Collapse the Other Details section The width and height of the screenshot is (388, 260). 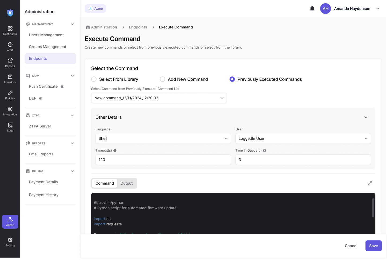point(365,117)
